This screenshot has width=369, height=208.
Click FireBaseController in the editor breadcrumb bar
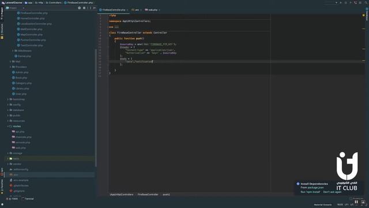pos(148,195)
